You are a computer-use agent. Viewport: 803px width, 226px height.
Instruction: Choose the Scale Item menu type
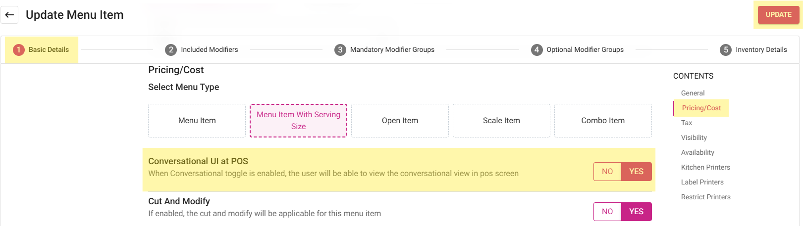coord(501,121)
